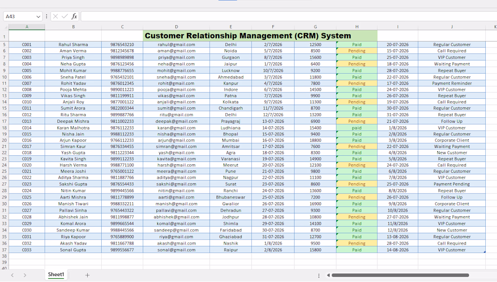Select date cell 20-07-2026 for C001
This screenshot has width=497, height=282.
tap(398, 45)
